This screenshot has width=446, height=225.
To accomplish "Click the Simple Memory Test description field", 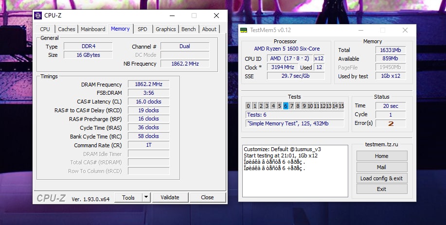I will (x=295, y=123).
